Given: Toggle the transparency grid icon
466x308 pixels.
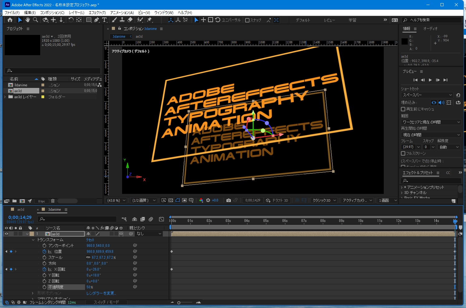Looking at the screenshot, I should pyautogui.click(x=171, y=200).
